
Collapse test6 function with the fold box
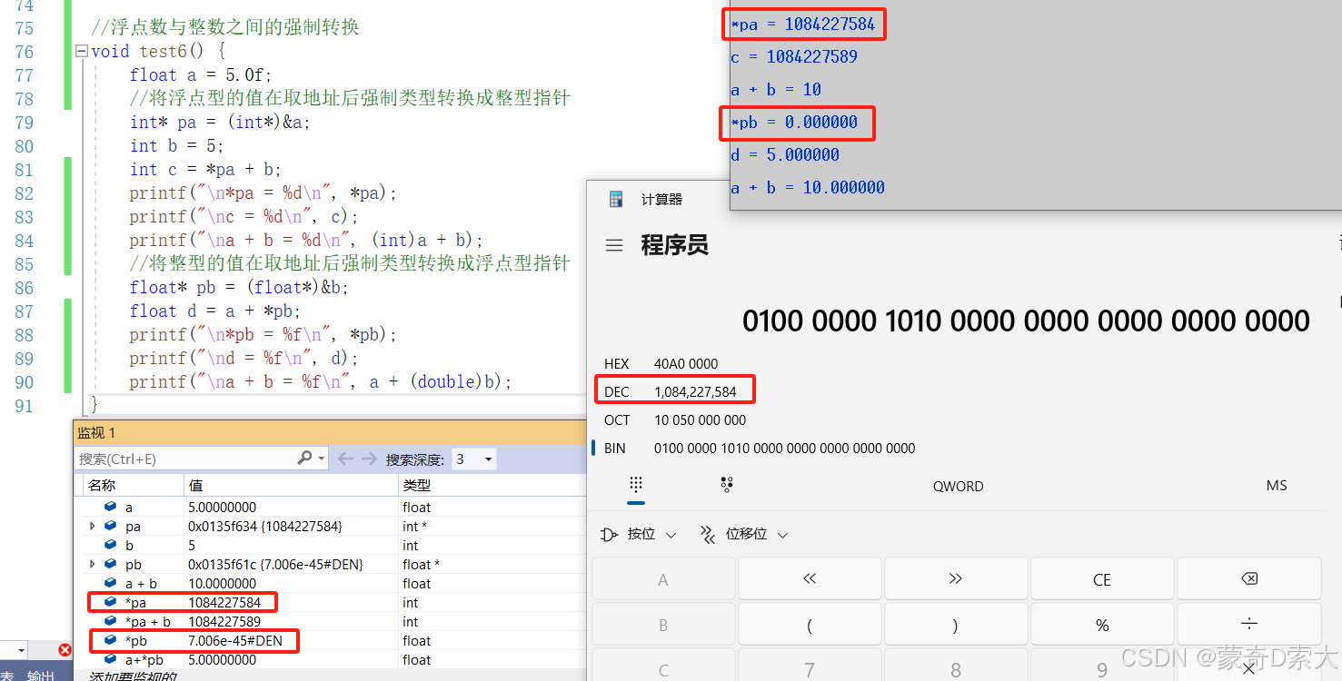coord(82,52)
